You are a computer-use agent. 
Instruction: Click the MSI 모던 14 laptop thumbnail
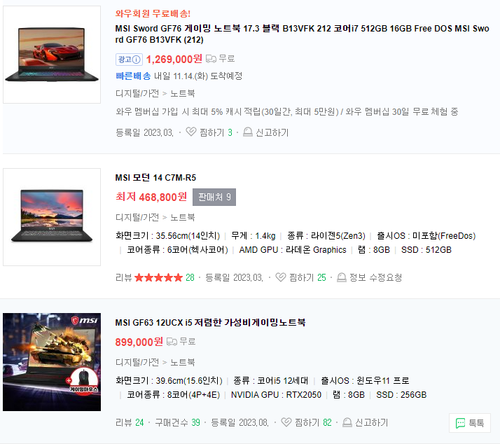(52, 217)
